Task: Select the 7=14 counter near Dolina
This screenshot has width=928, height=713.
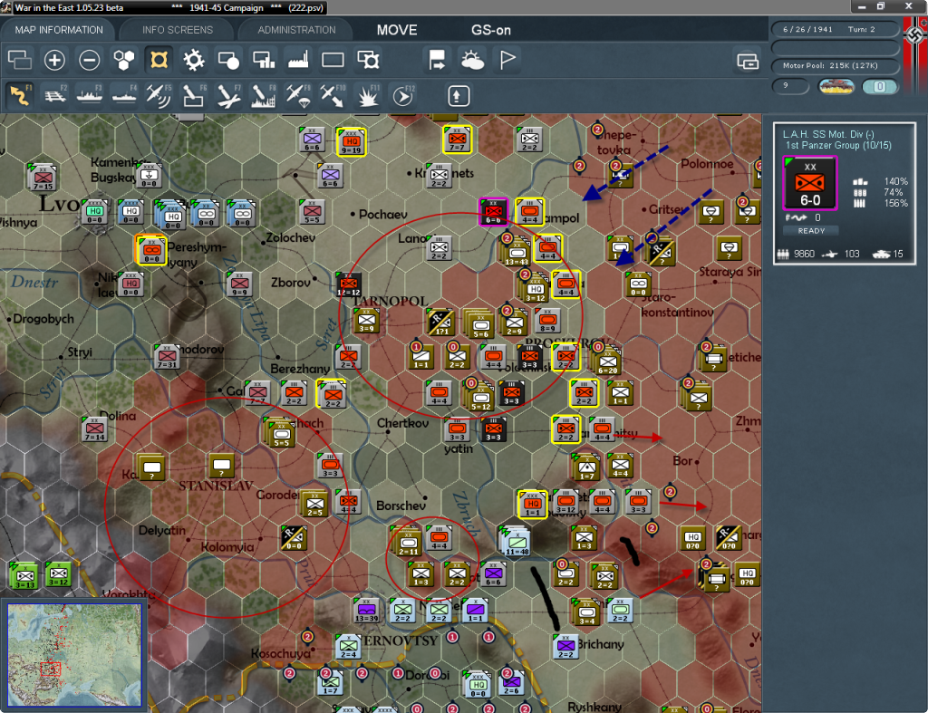Action: [94, 429]
